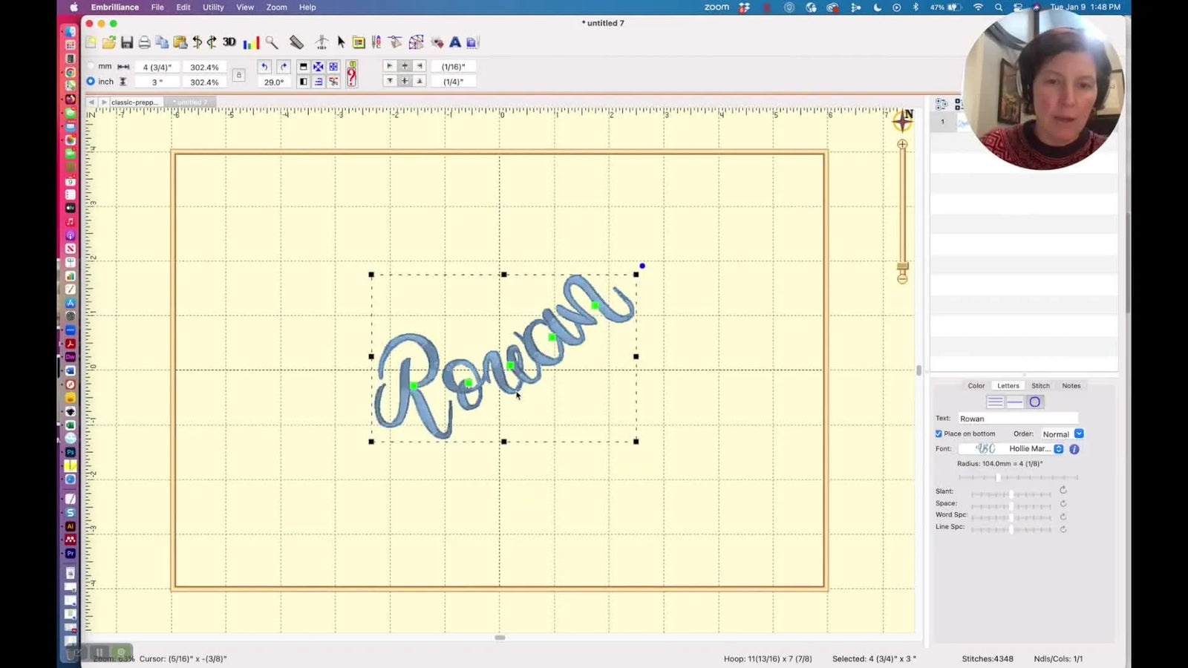Click the Undo arrow icon

point(264,66)
